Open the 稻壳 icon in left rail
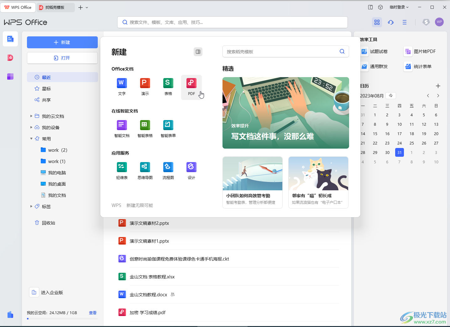The image size is (450, 327). click(10, 58)
